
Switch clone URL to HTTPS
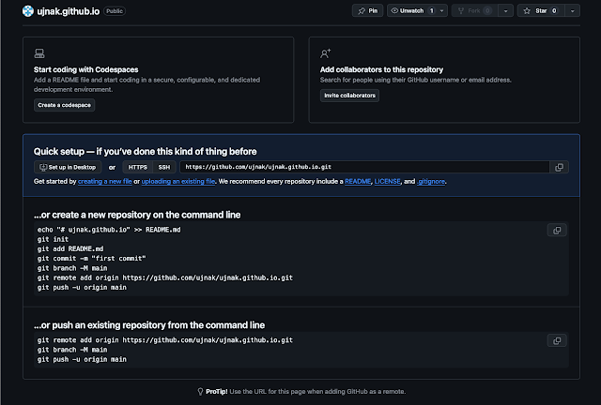[138, 167]
